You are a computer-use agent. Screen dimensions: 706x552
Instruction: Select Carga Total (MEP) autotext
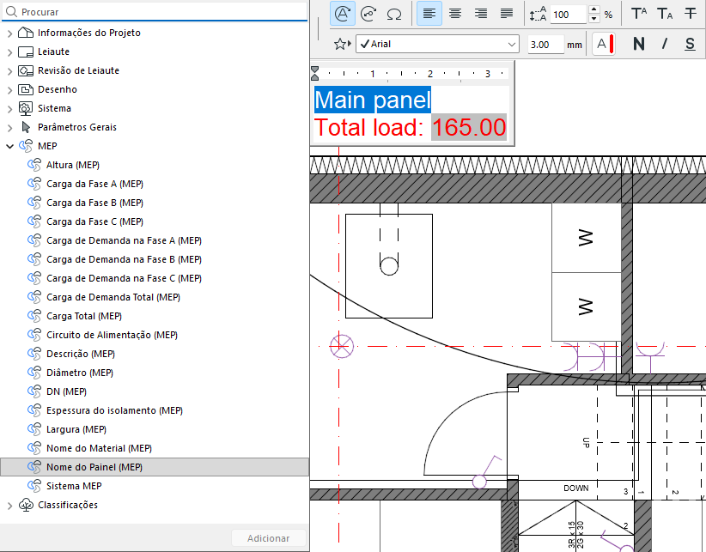[x=84, y=316]
